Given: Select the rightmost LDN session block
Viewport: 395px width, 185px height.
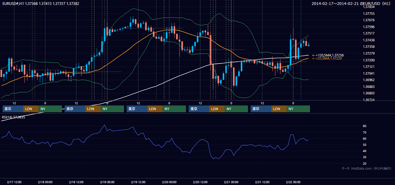Looking at the screenshot, I should pyautogui.click(x=279, y=109).
